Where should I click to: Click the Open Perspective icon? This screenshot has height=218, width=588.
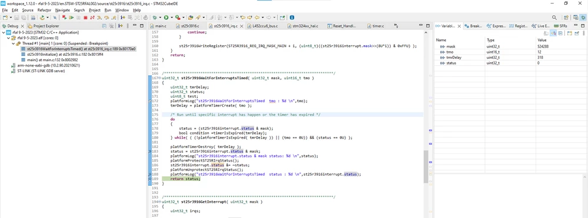pyautogui.click(x=566, y=17)
